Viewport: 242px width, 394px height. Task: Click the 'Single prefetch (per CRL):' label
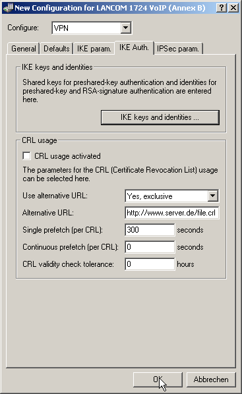pyautogui.click(x=63, y=230)
